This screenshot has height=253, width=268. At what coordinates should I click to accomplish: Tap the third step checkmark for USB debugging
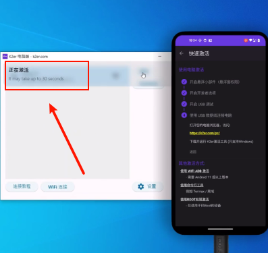(x=184, y=104)
